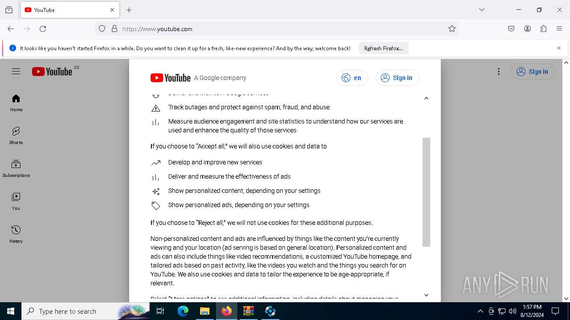Open Firefox extensions icon
This screenshot has width=570, height=320.
[x=543, y=29]
